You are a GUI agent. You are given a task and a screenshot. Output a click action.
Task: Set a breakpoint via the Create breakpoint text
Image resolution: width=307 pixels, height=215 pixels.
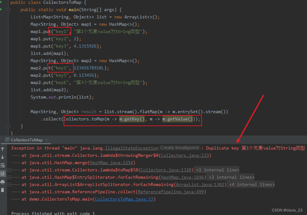pyautogui.click(x=179, y=148)
